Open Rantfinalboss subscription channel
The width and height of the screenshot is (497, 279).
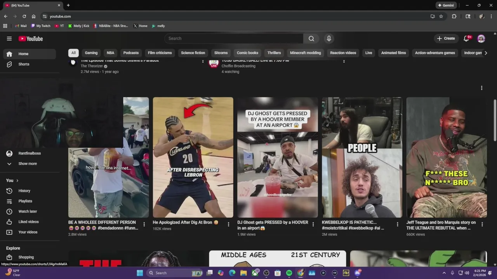[30, 153]
